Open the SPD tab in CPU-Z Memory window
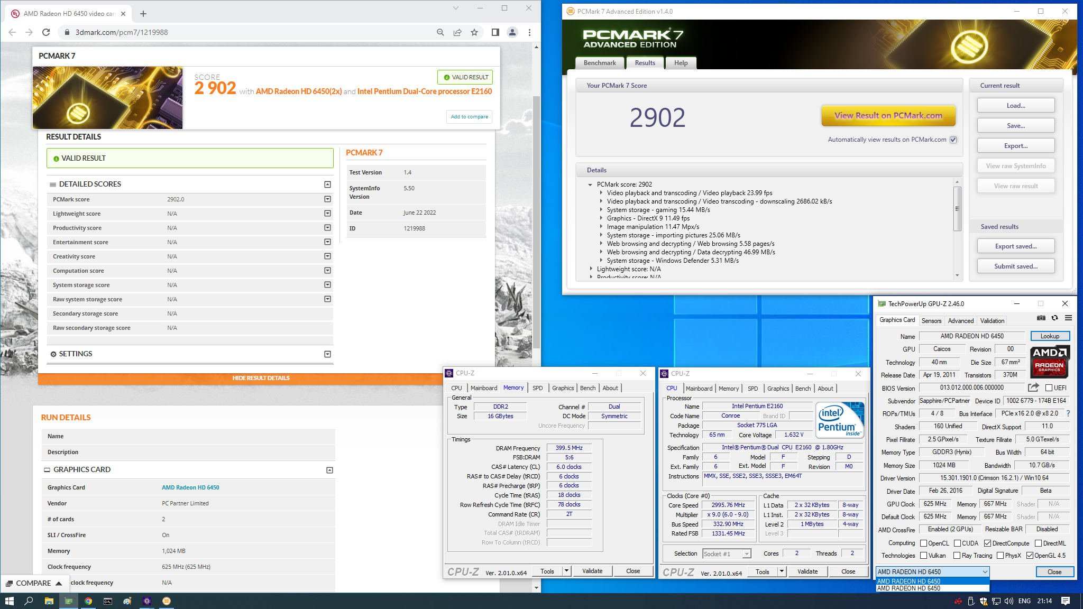This screenshot has height=609, width=1083. coord(537,388)
